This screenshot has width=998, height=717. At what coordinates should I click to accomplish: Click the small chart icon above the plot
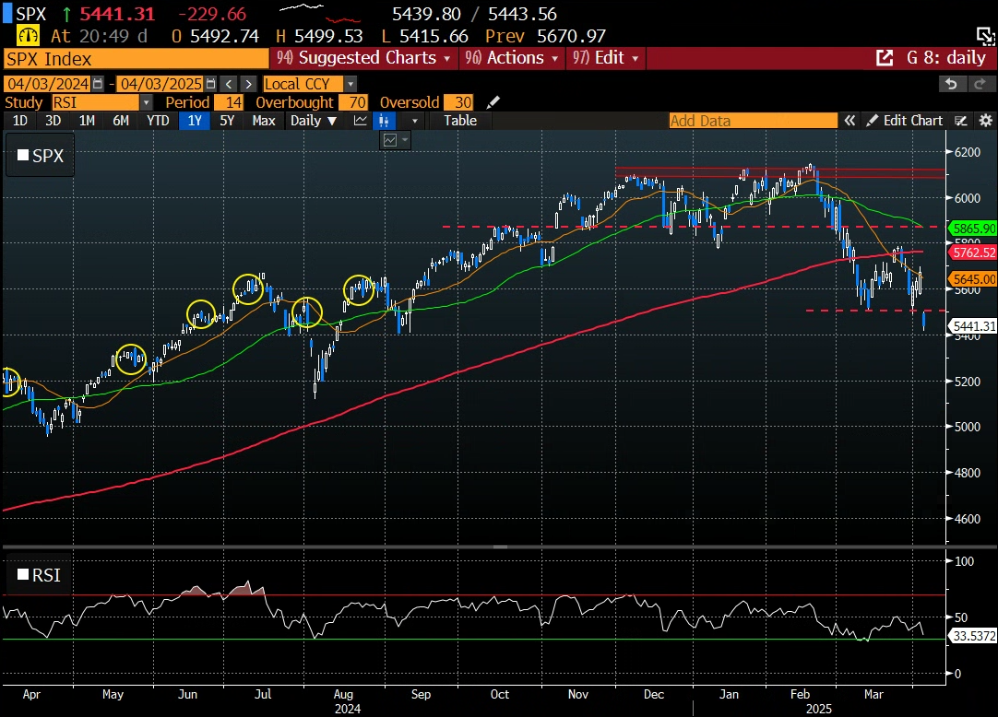click(389, 140)
